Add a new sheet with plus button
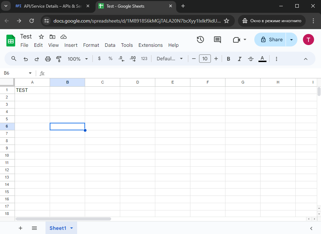 20,228
